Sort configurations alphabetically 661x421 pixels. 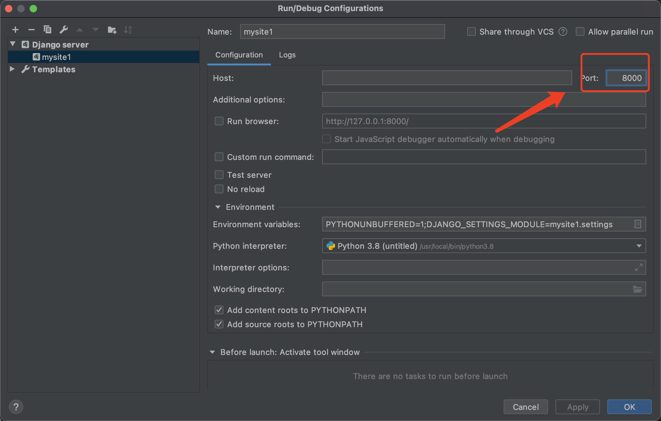click(128, 30)
